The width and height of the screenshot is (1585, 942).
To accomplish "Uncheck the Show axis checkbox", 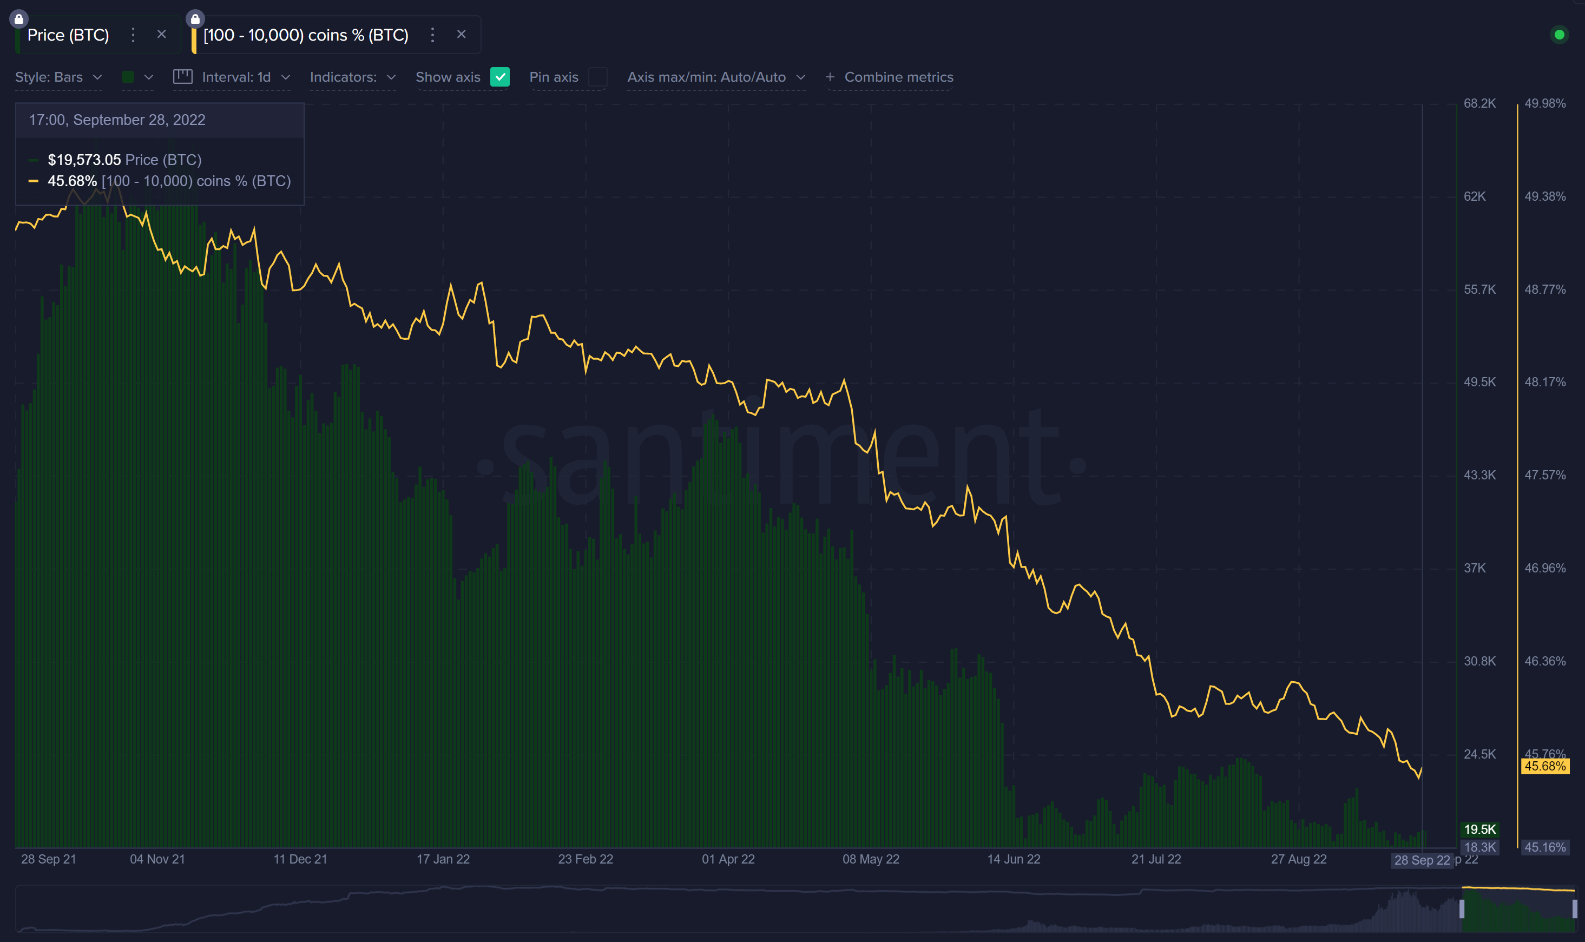I will 500,77.
